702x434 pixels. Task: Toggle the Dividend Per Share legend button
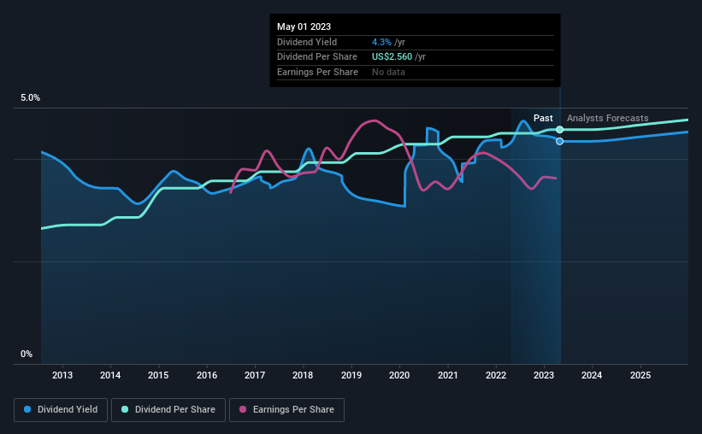coord(168,410)
